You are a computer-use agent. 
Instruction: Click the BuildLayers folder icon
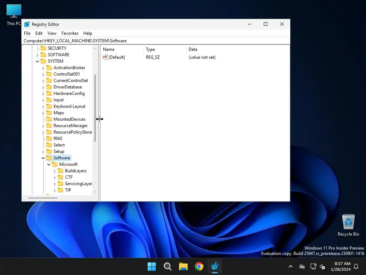(60, 171)
